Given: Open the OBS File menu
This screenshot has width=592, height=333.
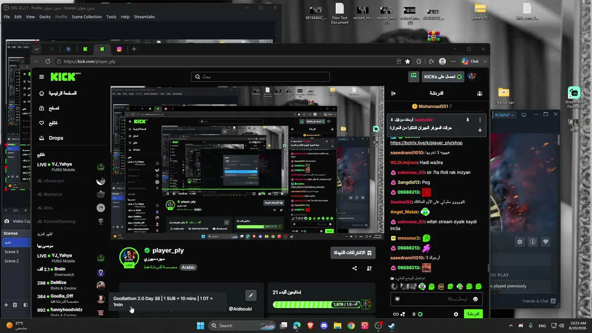Looking at the screenshot, I should [x=7, y=17].
